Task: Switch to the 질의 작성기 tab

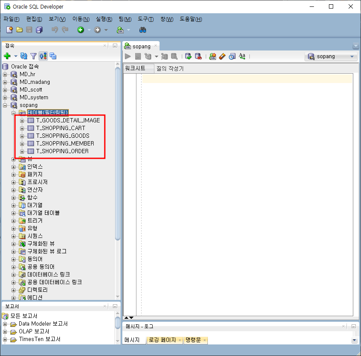Action: pos(170,68)
